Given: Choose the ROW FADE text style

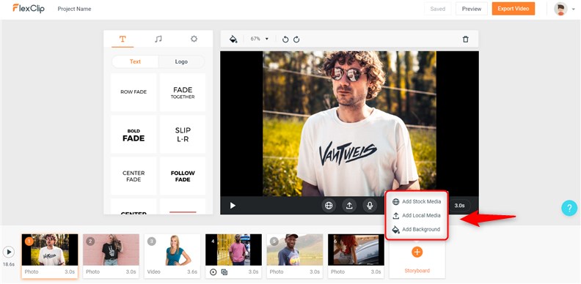Looking at the screenshot, I should tap(134, 92).
